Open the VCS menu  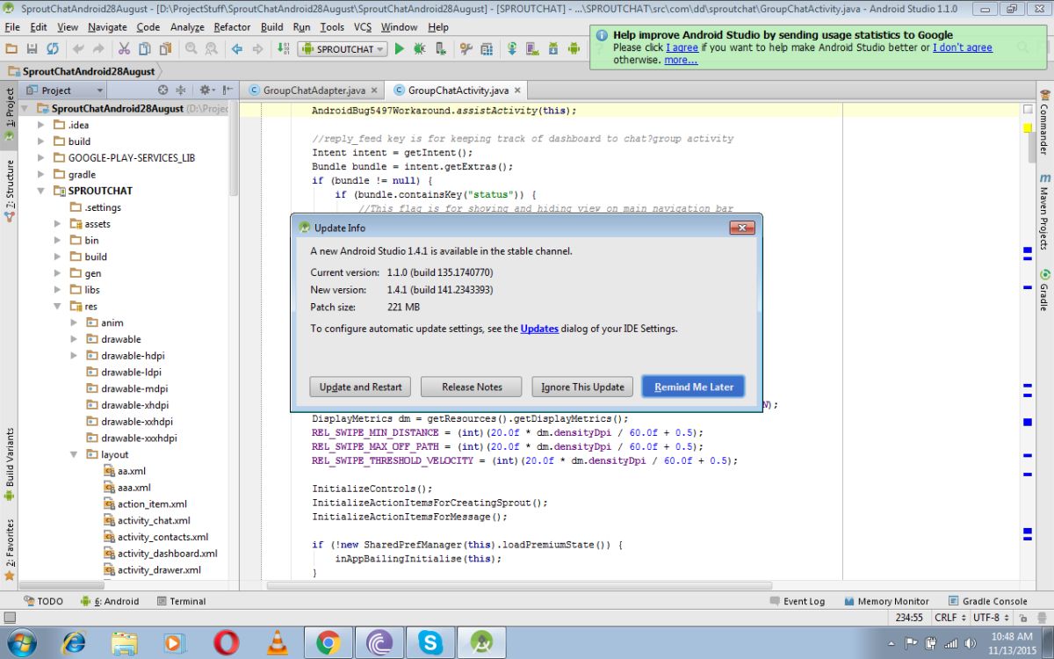click(x=363, y=27)
